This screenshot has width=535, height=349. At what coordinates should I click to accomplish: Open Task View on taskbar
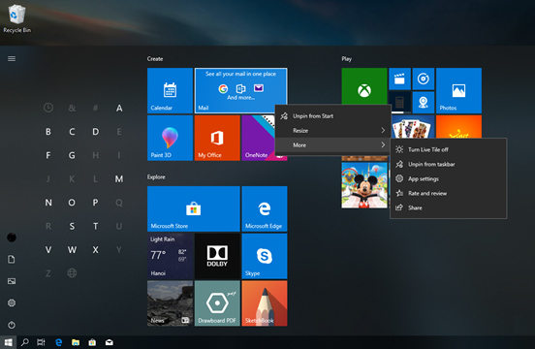(41, 342)
